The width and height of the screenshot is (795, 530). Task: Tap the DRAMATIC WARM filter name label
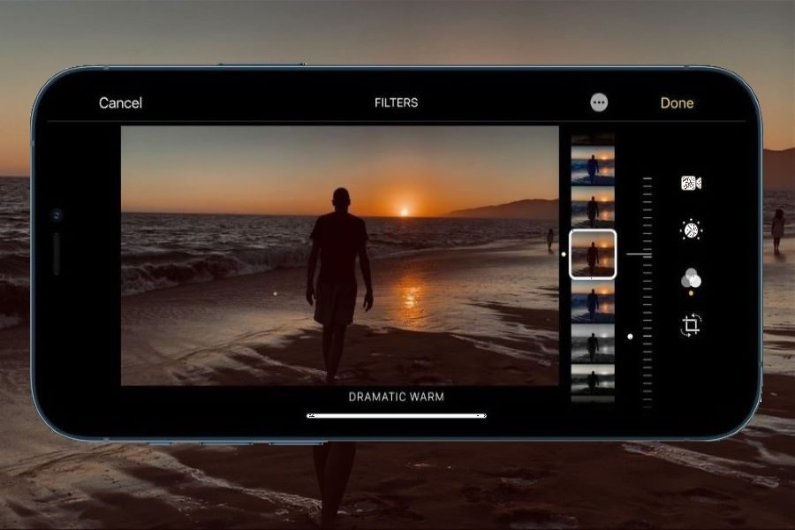[x=396, y=397]
